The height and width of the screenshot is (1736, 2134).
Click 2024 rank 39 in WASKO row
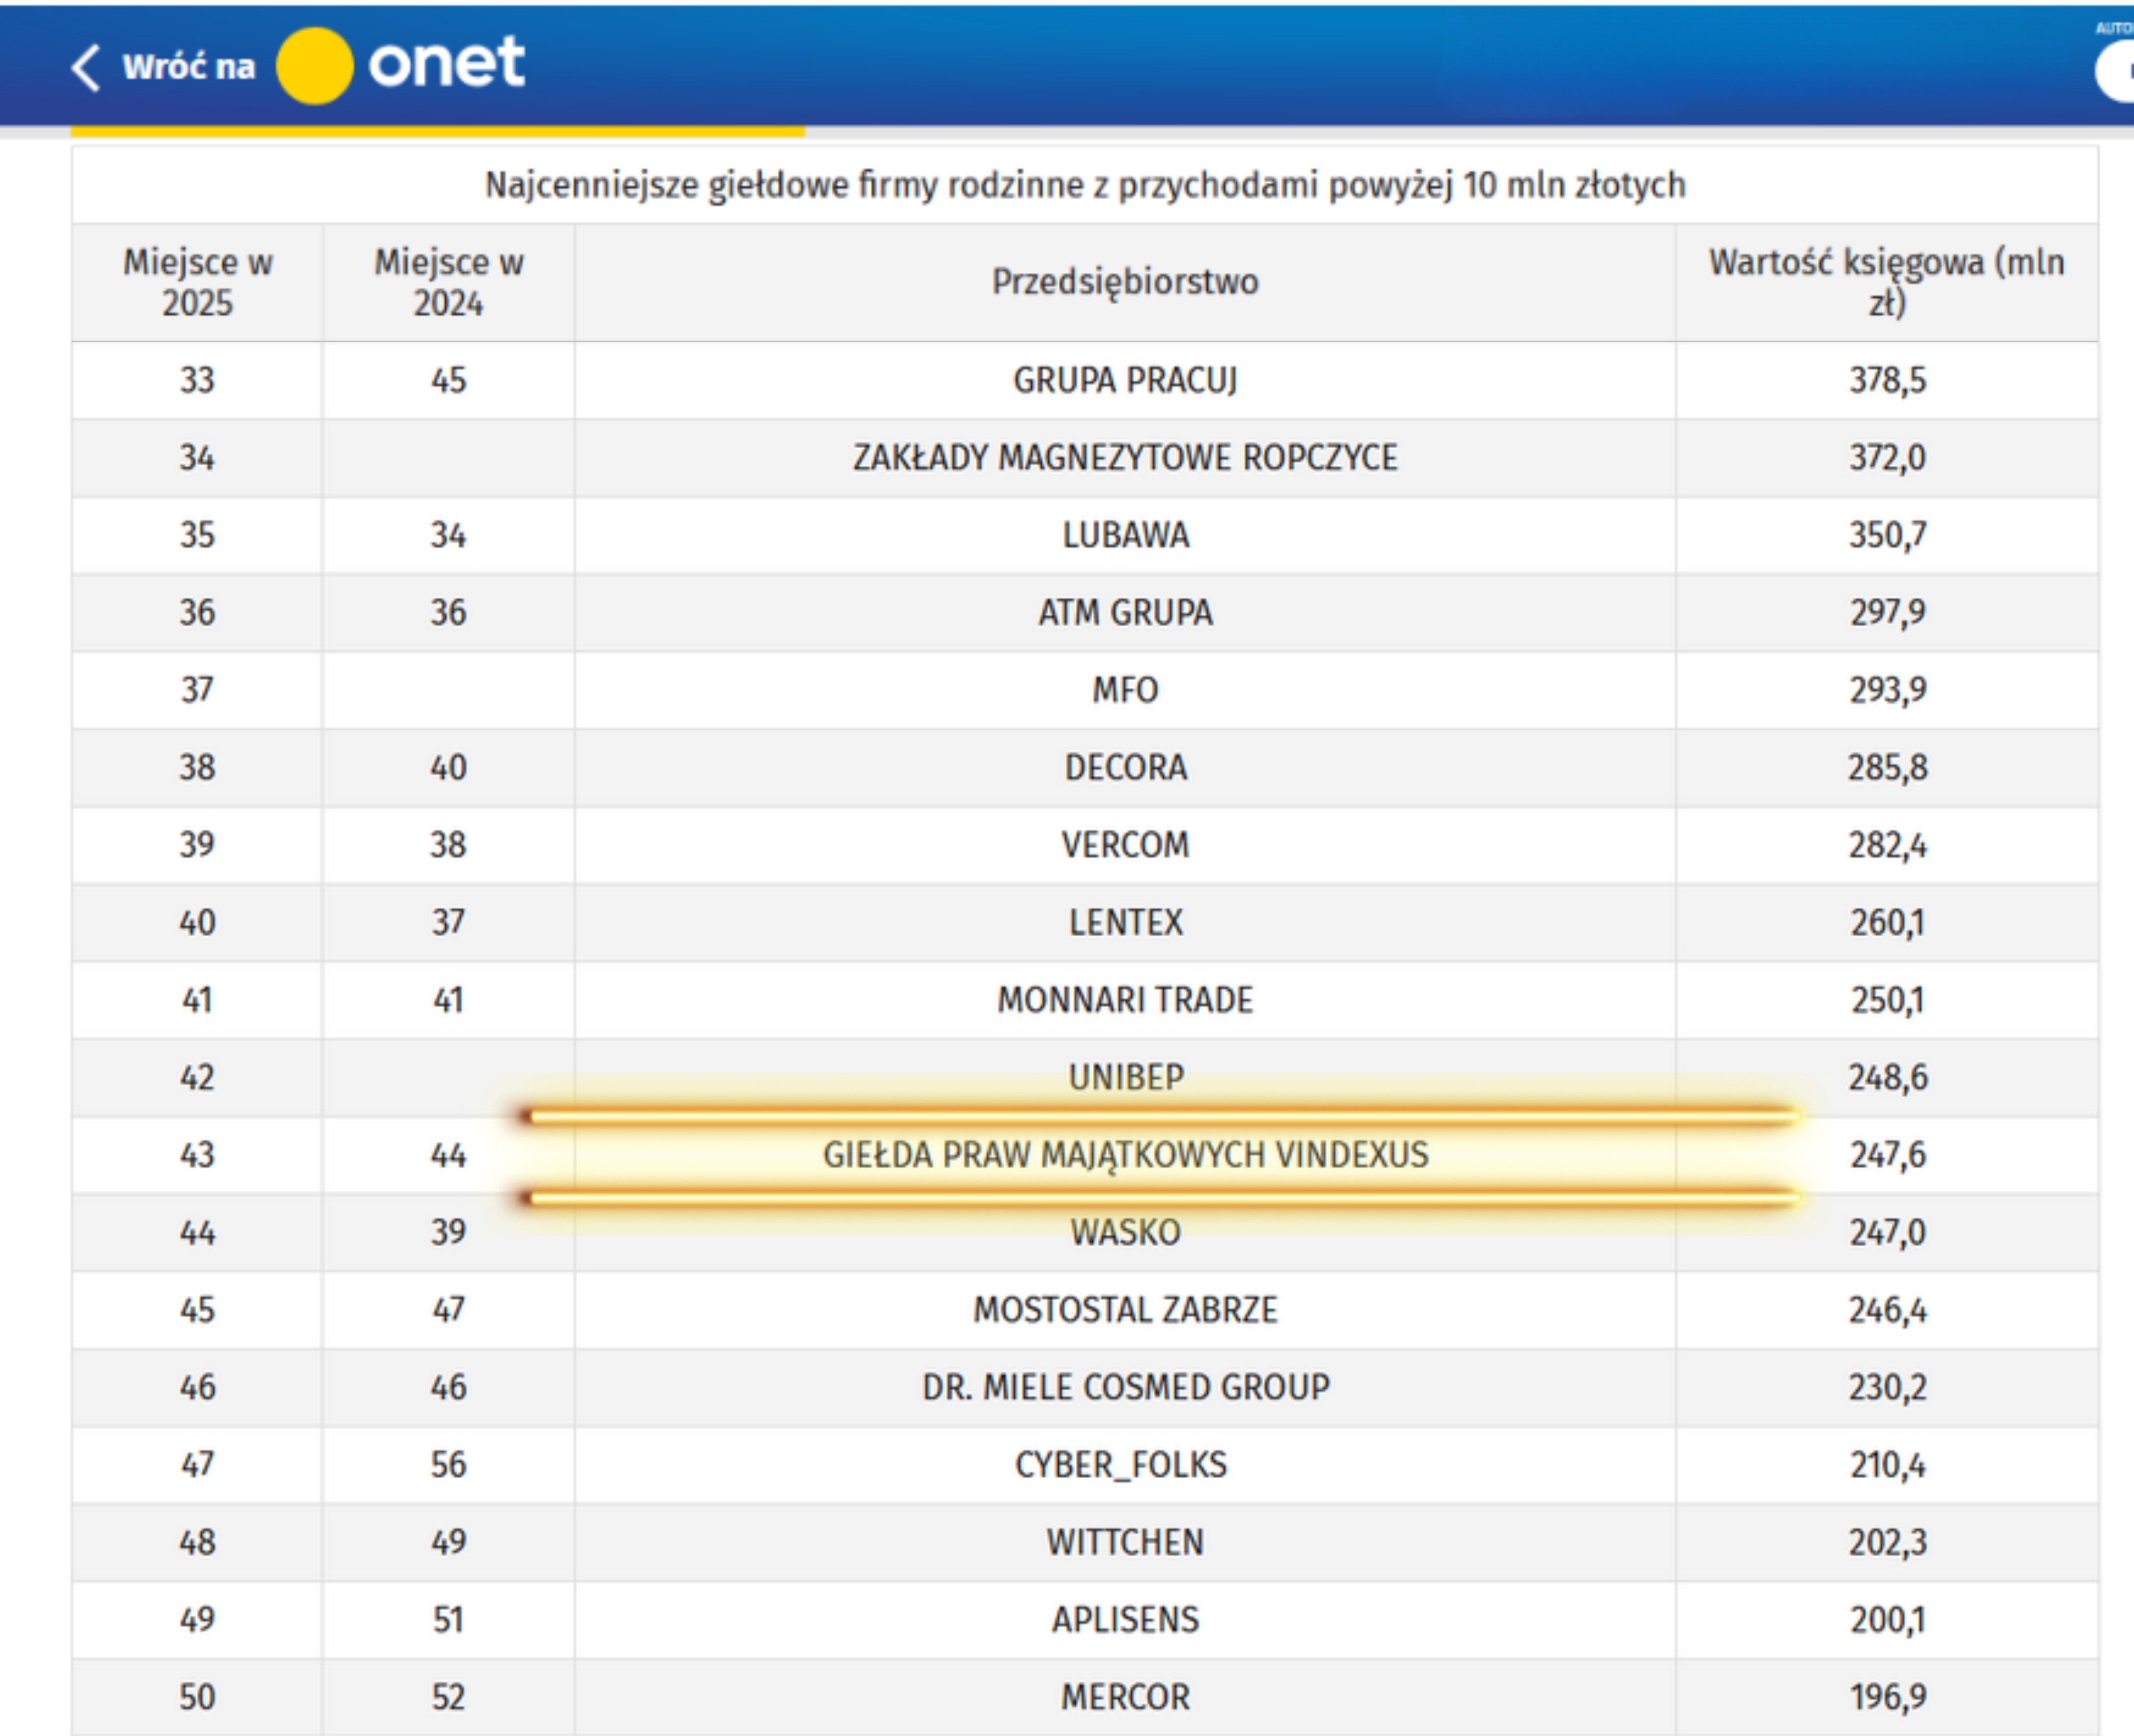(x=449, y=1232)
